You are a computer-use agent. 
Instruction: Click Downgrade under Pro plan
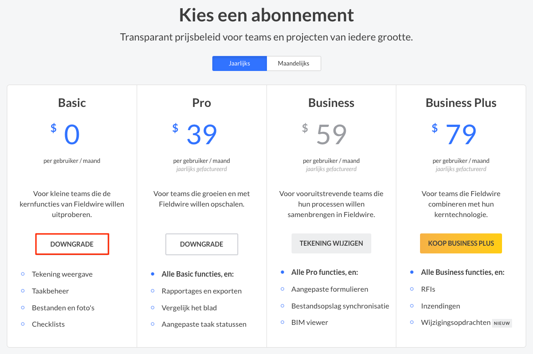pos(201,244)
